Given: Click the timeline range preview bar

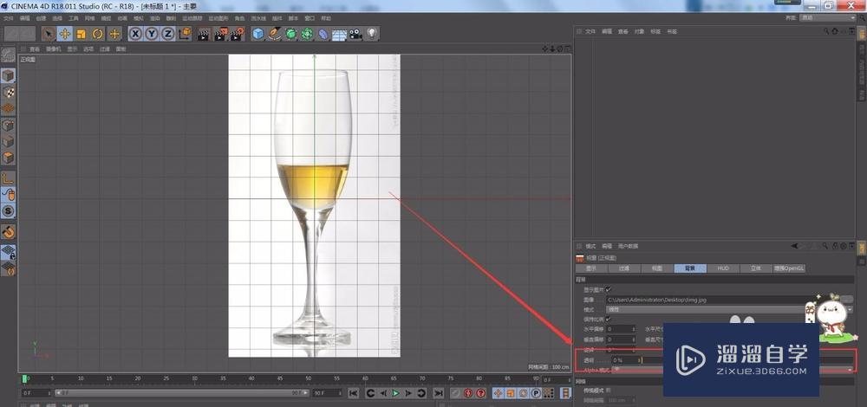Looking at the screenshot, I should pos(181,393).
